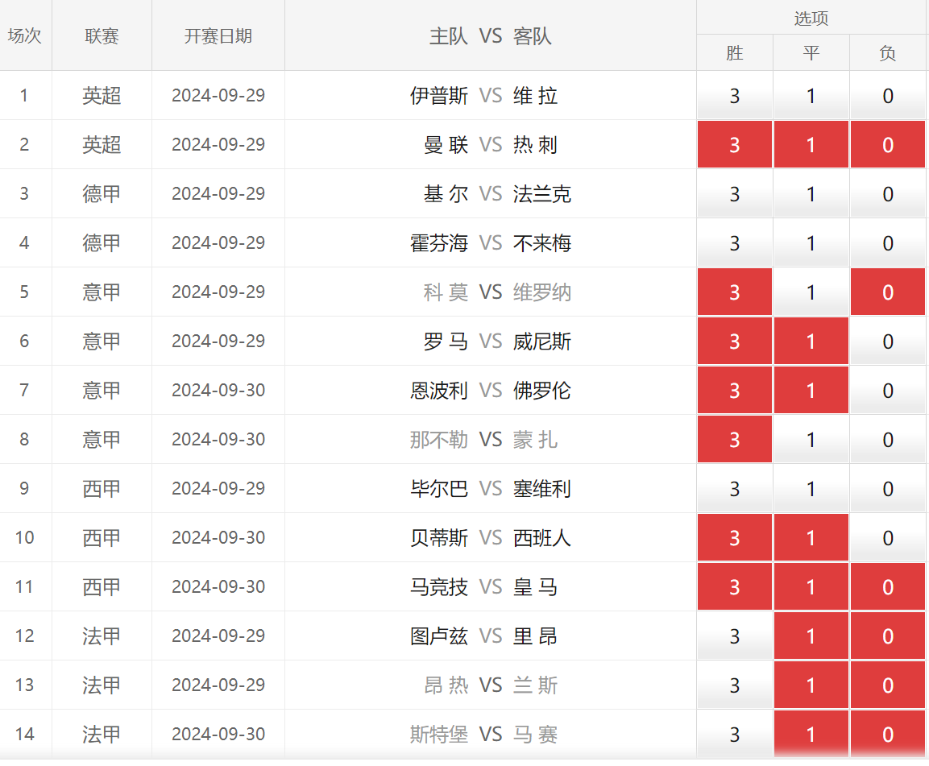Pick win (3) for 基尔 VS 法兰克
The height and width of the screenshot is (766, 929).
click(x=735, y=194)
